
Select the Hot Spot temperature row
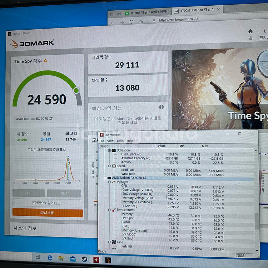[173, 218]
